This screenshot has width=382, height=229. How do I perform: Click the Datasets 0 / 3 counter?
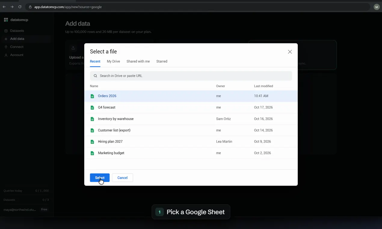26,200
